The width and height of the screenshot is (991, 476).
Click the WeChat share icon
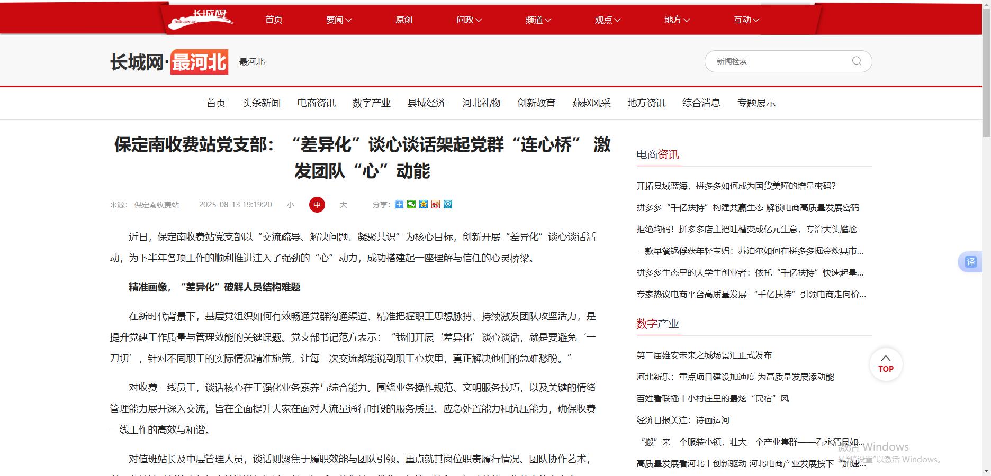click(411, 205)
